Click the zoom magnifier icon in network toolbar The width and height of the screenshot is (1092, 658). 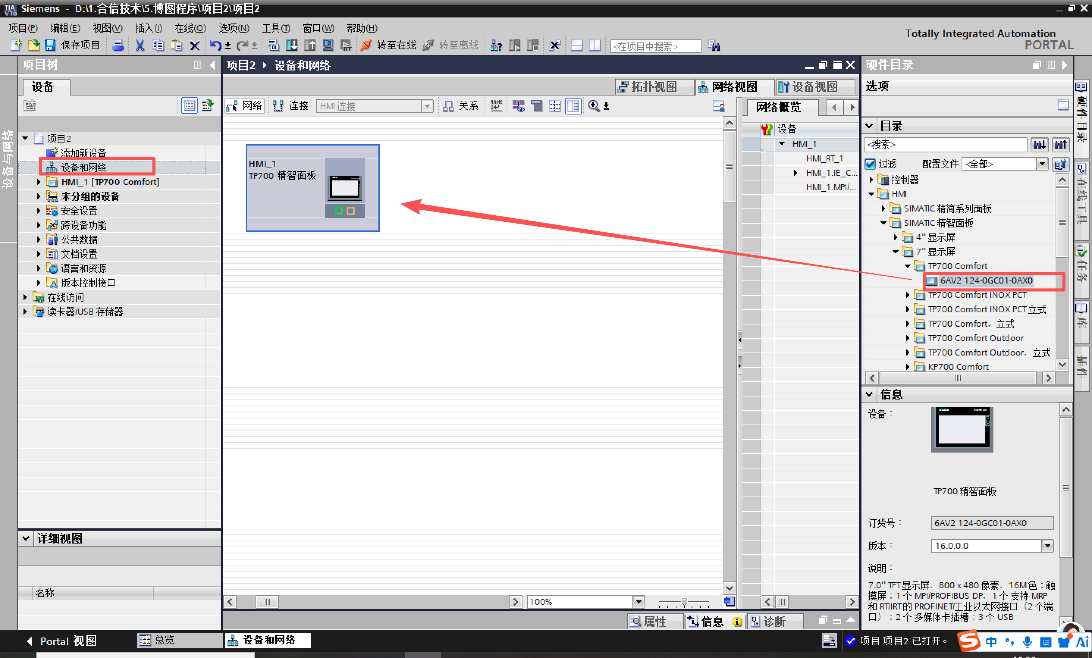(593, 106)
